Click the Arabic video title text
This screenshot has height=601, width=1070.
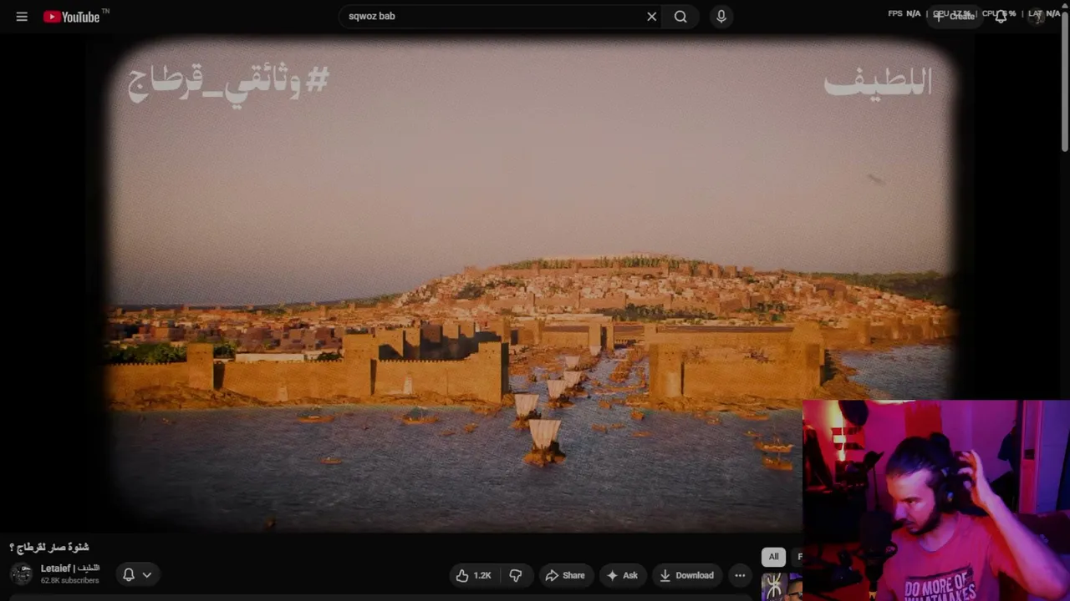click(x=49, y=548)
